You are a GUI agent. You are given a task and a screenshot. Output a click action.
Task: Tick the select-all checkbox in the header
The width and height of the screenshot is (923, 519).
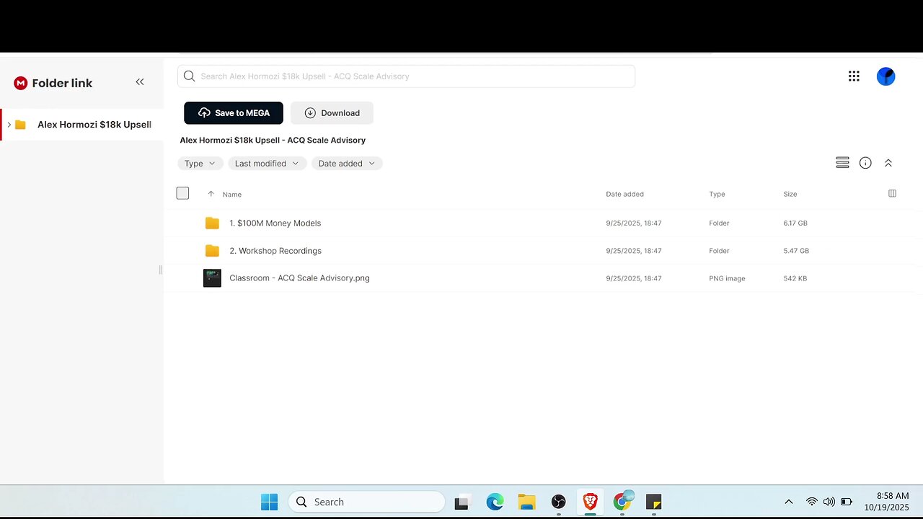coord(182,193)
